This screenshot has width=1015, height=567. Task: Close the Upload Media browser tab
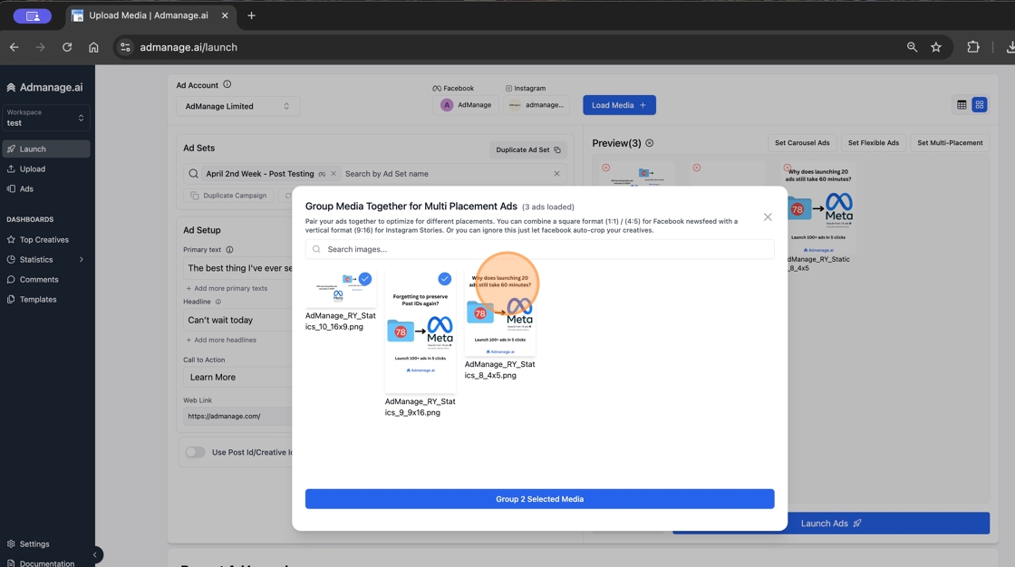[225, 15]
